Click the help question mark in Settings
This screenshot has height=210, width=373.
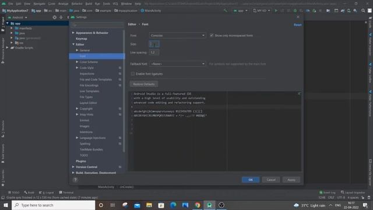75,180
